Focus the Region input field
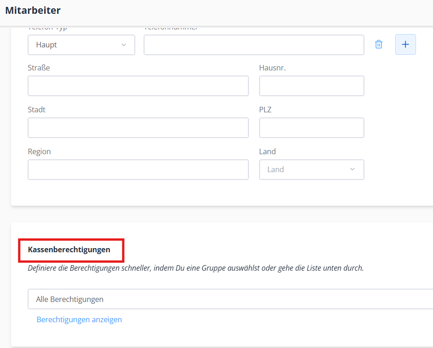 tap(138, 169)
